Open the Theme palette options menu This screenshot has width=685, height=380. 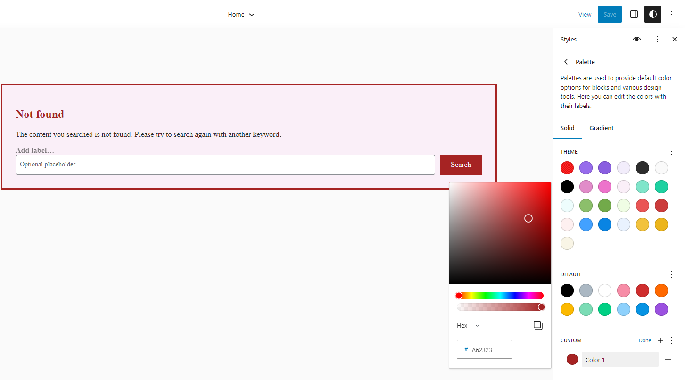[672, 151]
